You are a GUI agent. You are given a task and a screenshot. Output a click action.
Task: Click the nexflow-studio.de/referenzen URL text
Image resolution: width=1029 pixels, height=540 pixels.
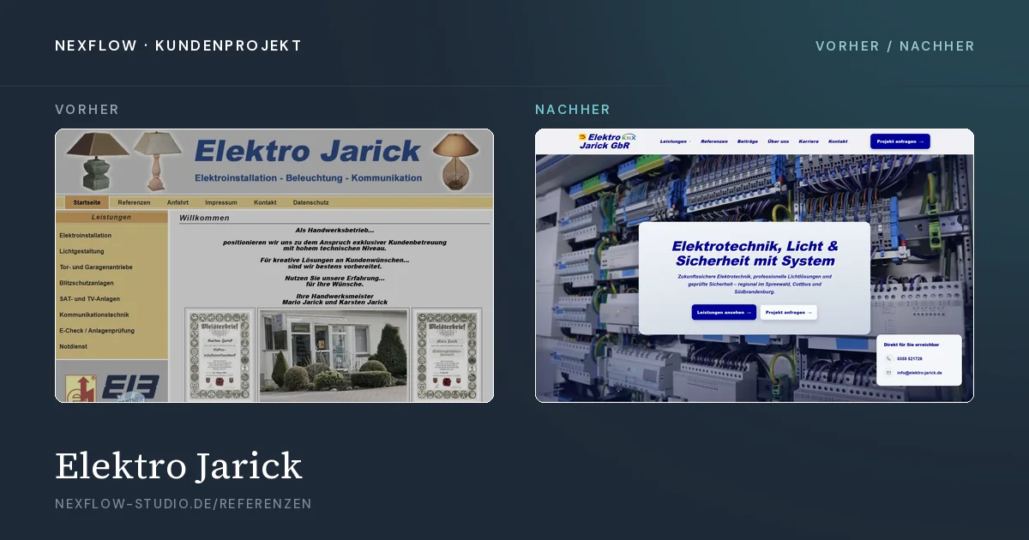coord(184,504)
